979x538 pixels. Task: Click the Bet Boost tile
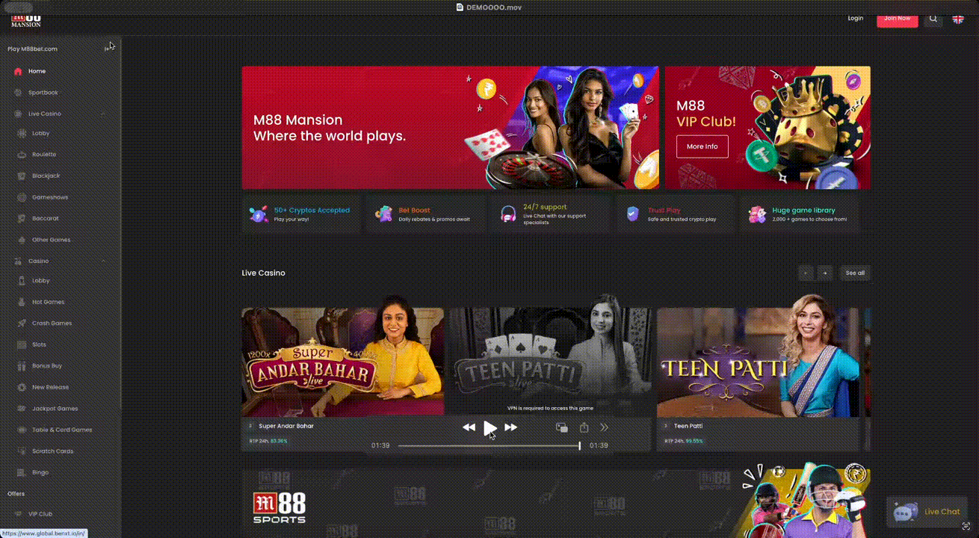coord(426,214)
